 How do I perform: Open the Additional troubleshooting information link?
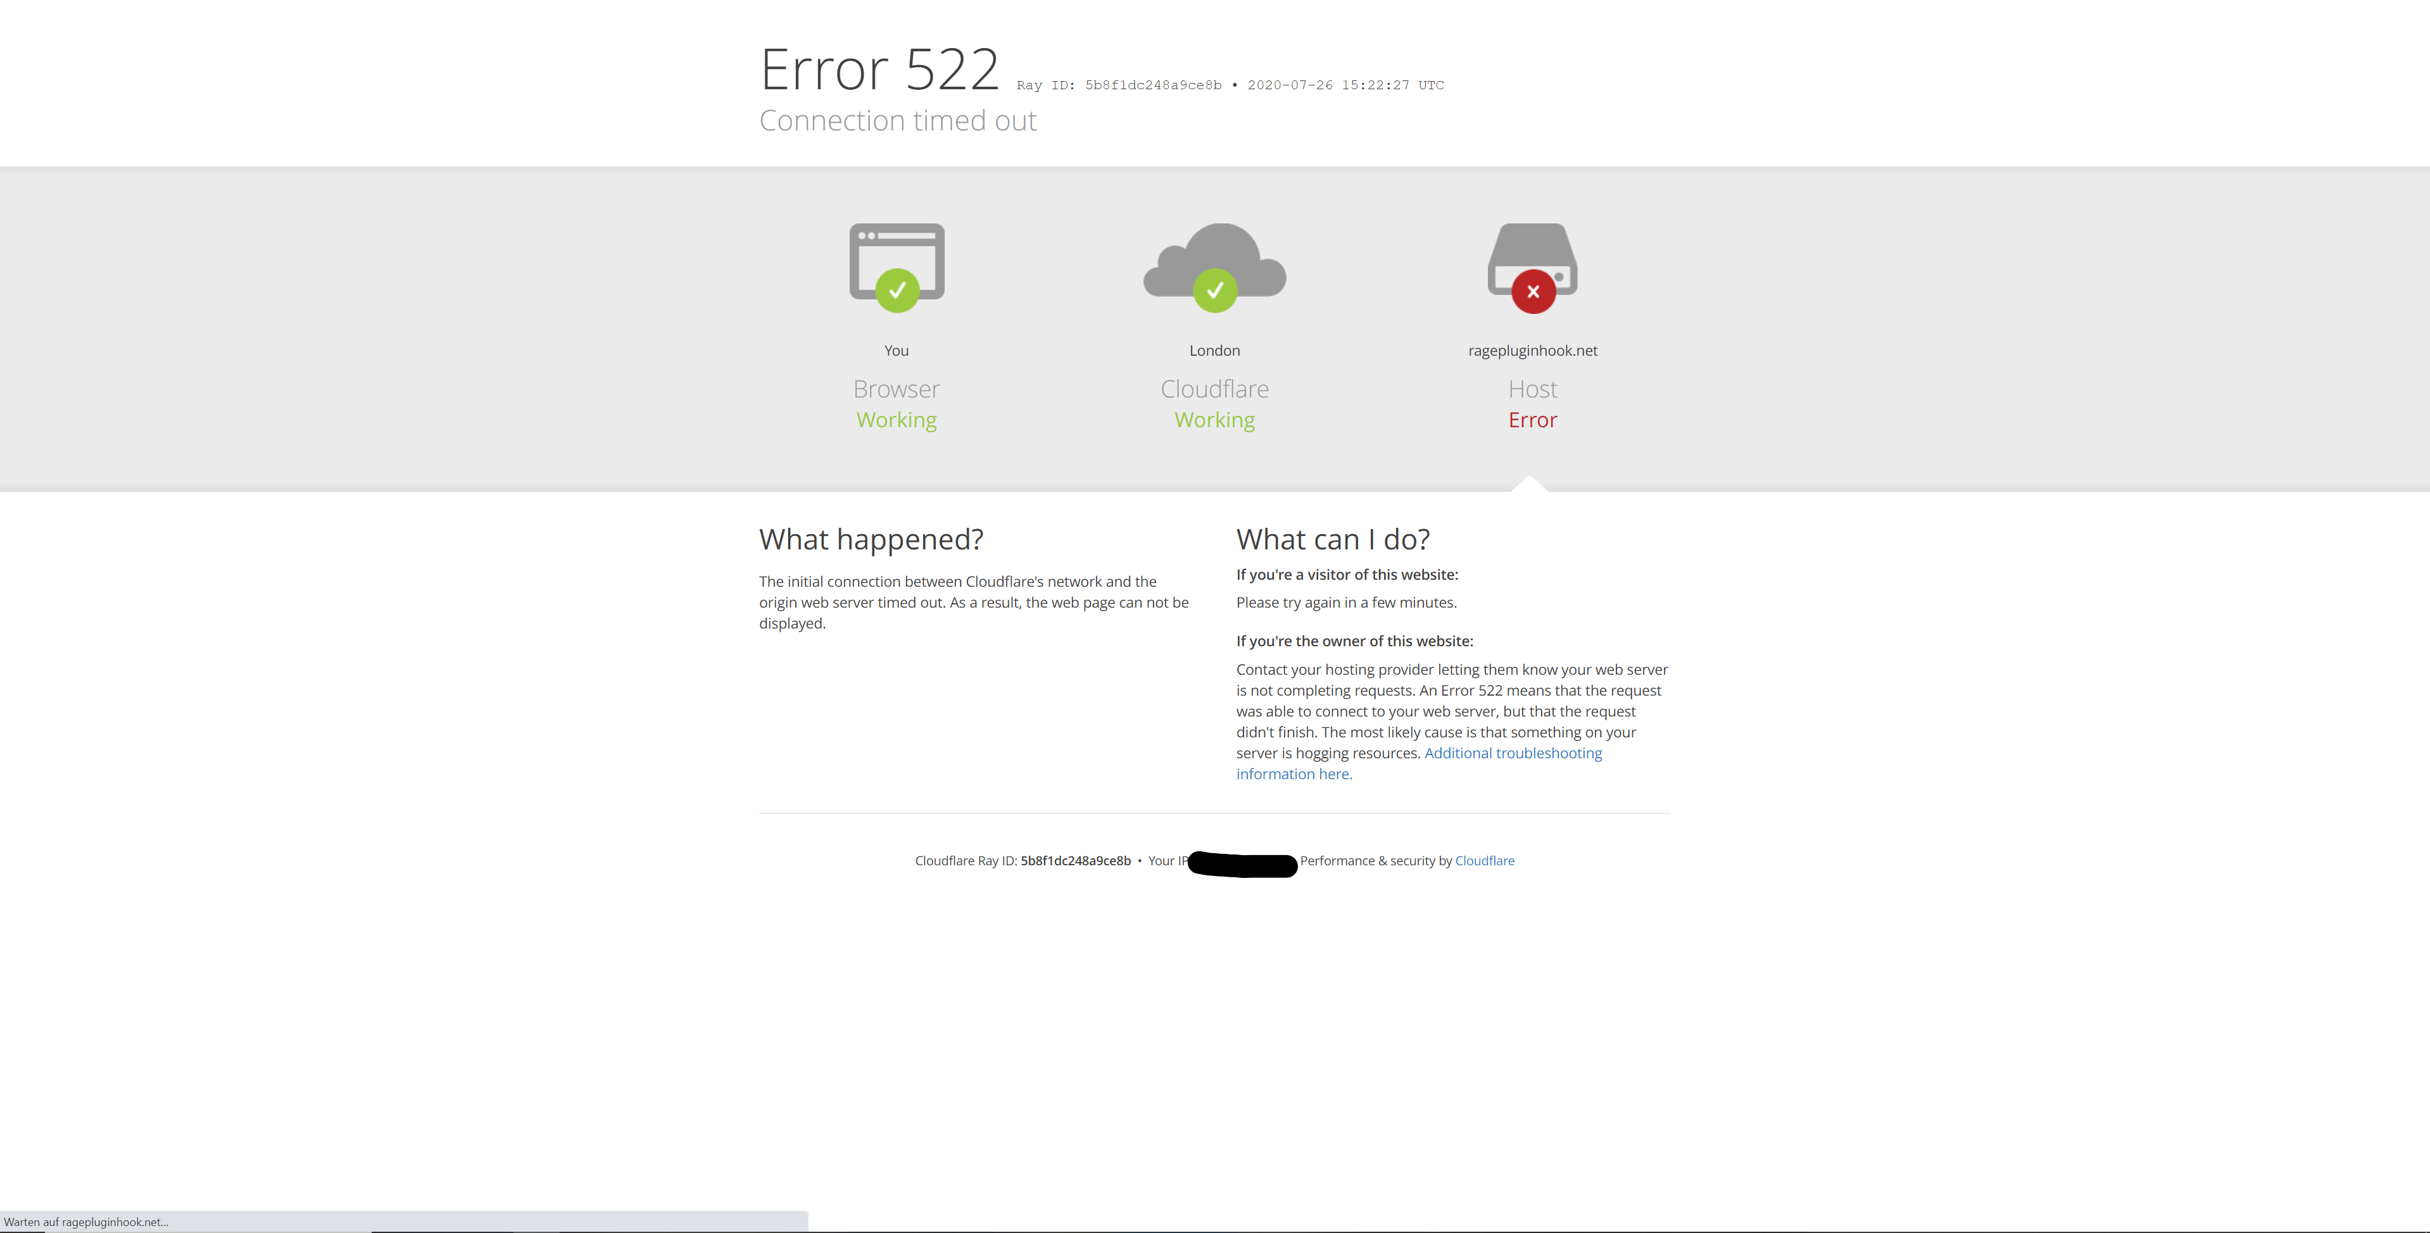pyautogui.click(x=1512, y=753)
